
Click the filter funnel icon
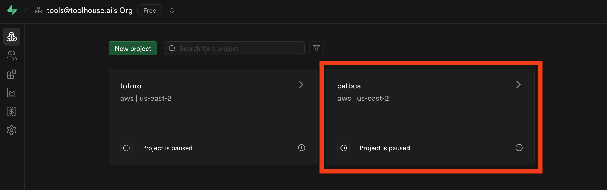point(316,48)
